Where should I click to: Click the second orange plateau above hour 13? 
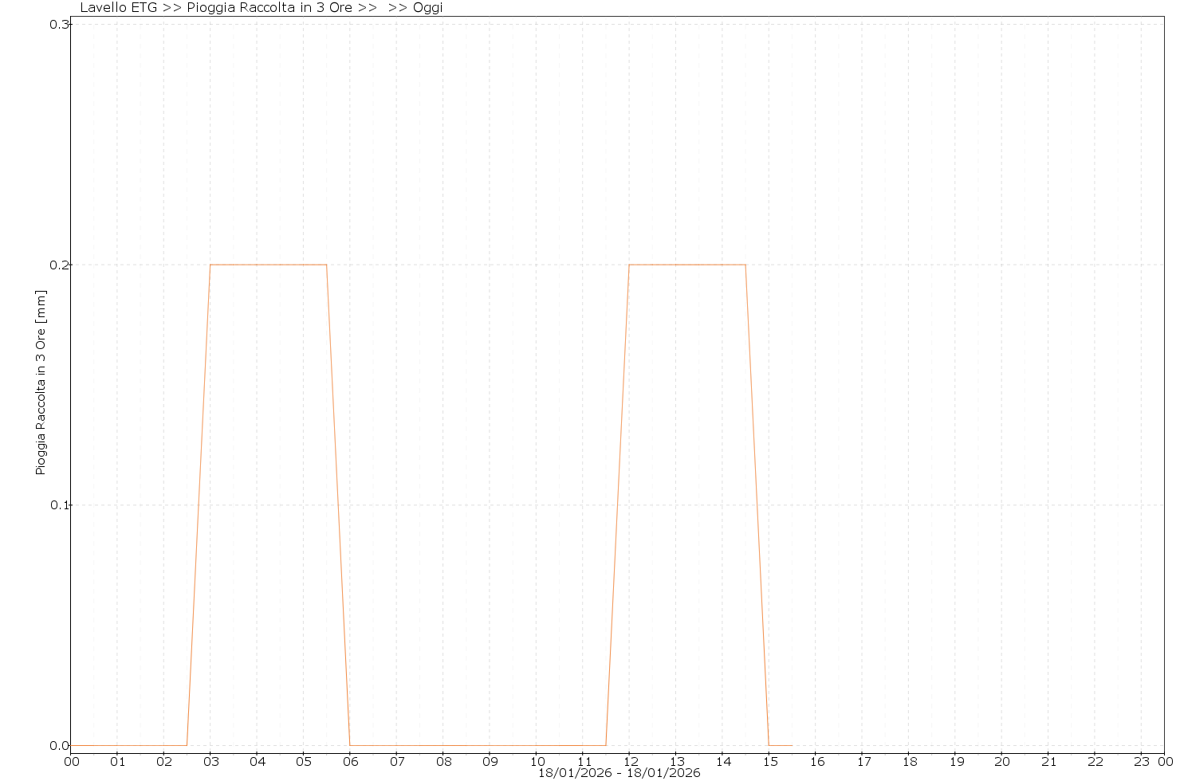[676, 265]
